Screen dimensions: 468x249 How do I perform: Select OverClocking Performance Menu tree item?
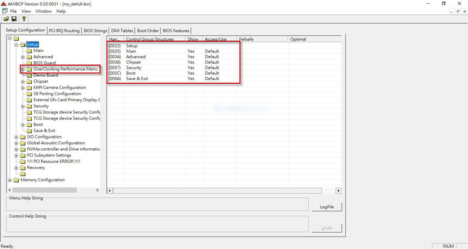click(66, 69)
